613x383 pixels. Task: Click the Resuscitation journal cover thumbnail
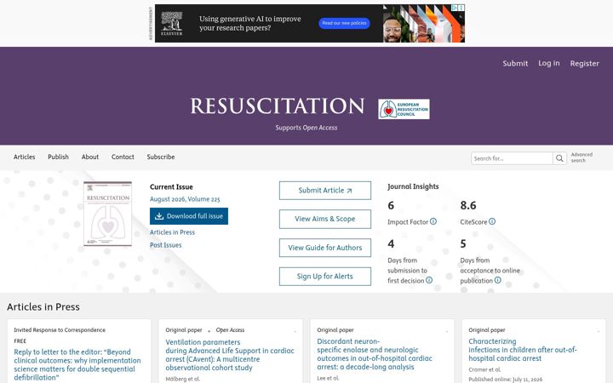click(107, 214)
